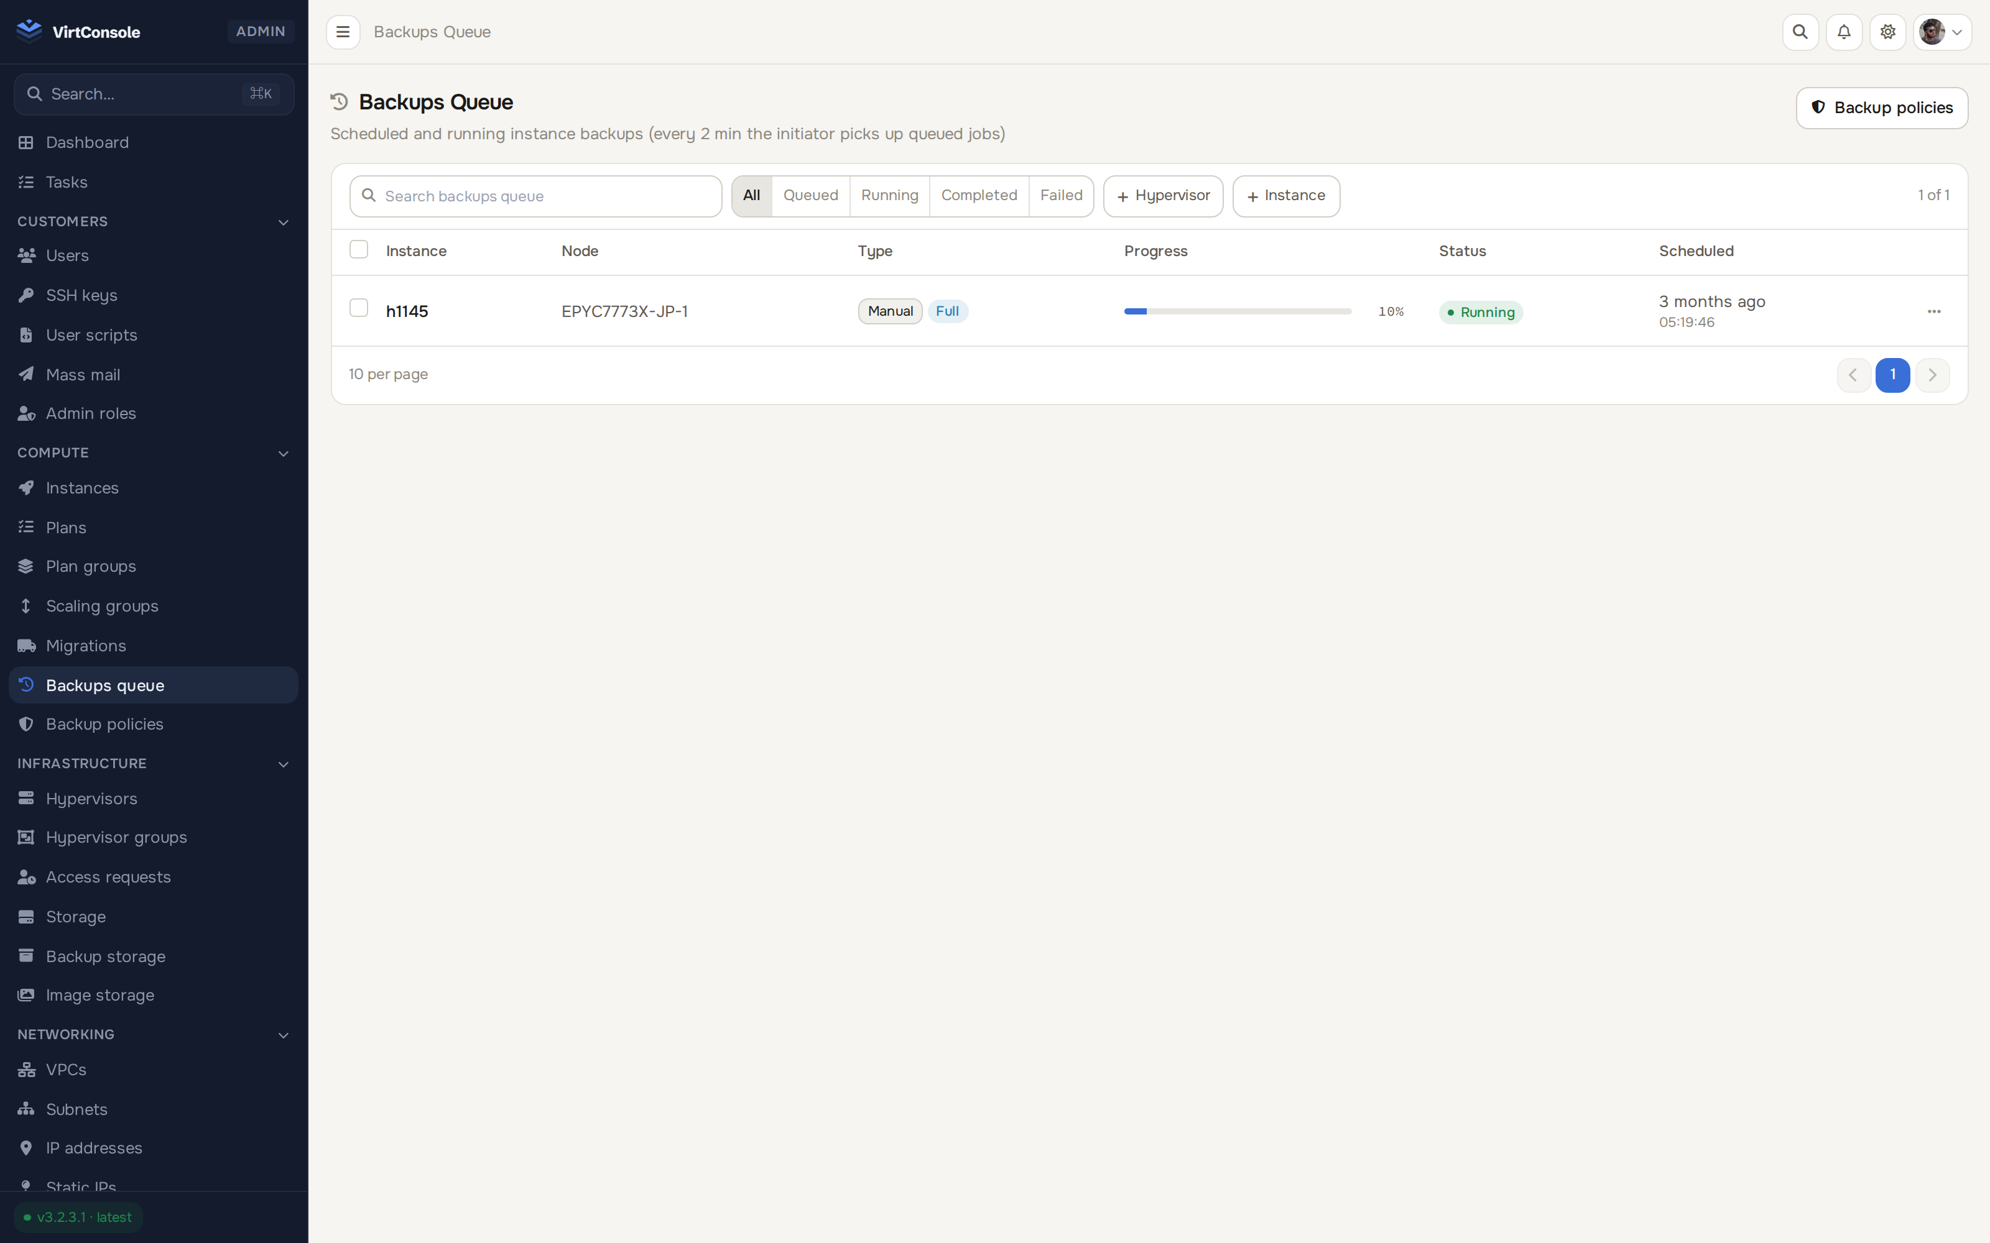The width and height of the screenshot is (1990, 1243).
Task: Sort by the Scheduled column header
Action: [1696, 252]
